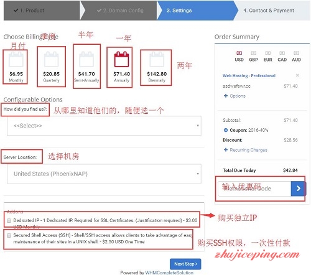Click the domain asdwefewr.cc text
The width and height of the screenshot is (311, 275).
click(236, 86)
